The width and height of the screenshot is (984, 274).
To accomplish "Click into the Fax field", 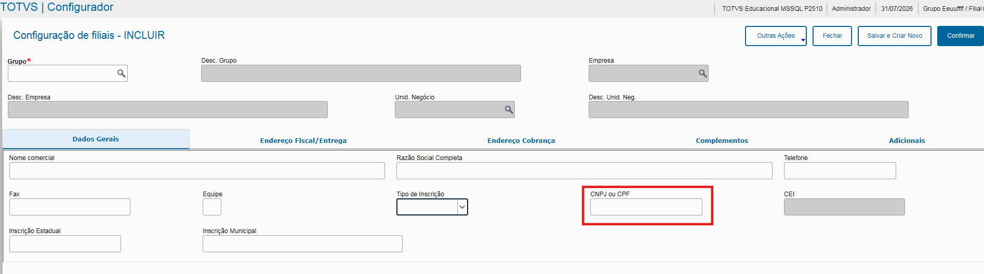I will pos(70,207).
